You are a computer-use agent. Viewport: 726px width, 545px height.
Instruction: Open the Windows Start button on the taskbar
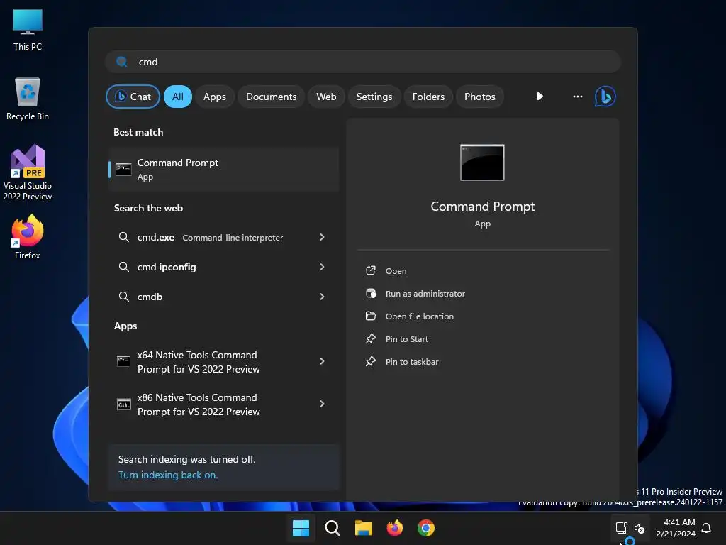(x=301, y=528)
